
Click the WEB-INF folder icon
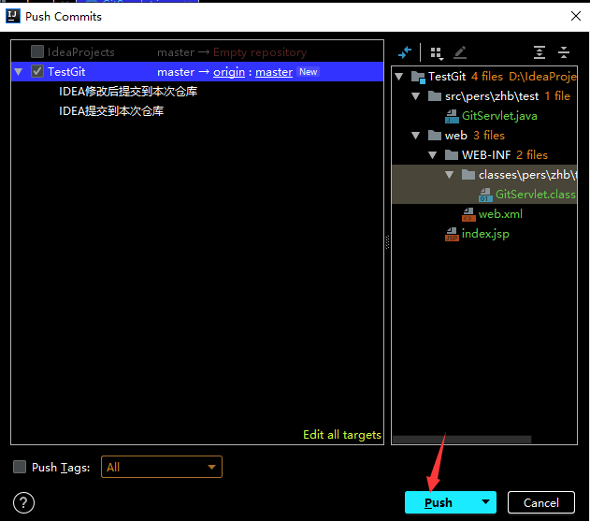pyautogui.click(x=452, y=155)
